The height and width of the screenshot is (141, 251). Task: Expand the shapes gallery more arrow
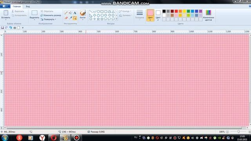coord(116,19)
